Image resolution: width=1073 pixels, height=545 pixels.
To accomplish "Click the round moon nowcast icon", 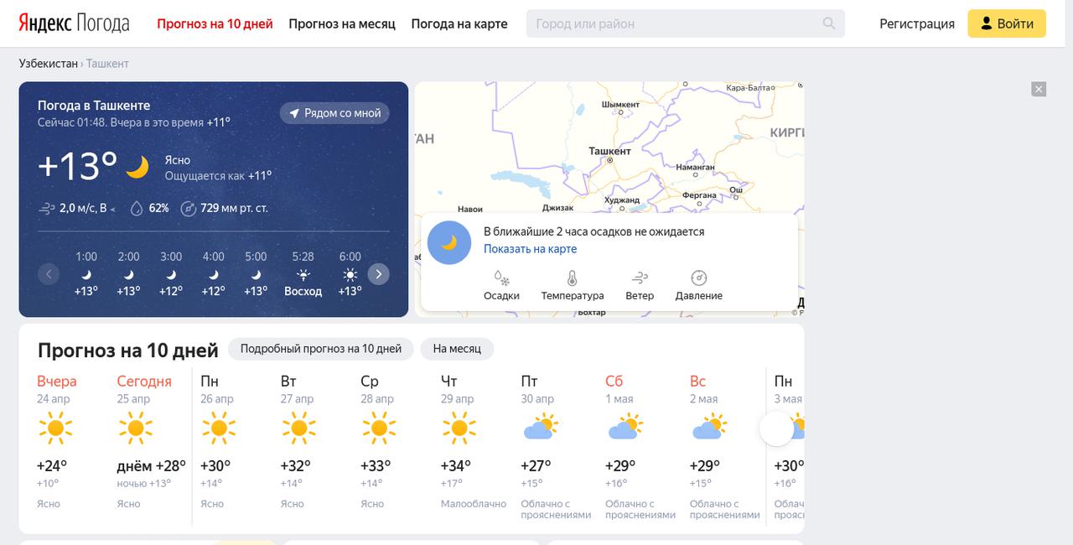I will point(449,242).
